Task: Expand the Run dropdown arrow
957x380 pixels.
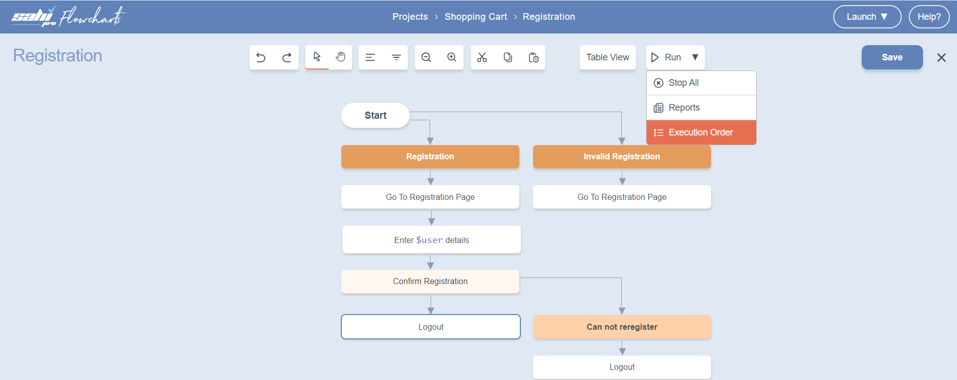Action: [695, 57]
